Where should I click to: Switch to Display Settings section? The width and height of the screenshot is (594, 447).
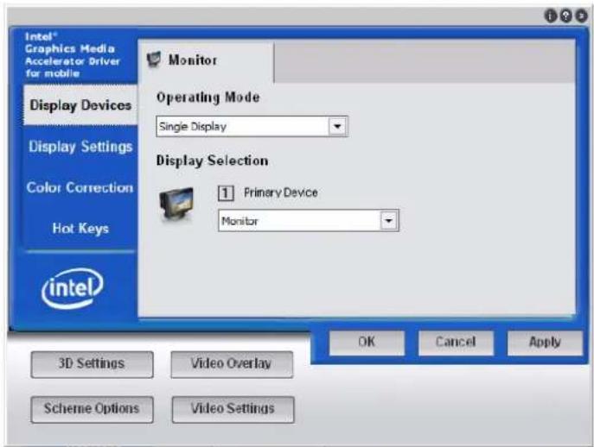coord(80,147)
